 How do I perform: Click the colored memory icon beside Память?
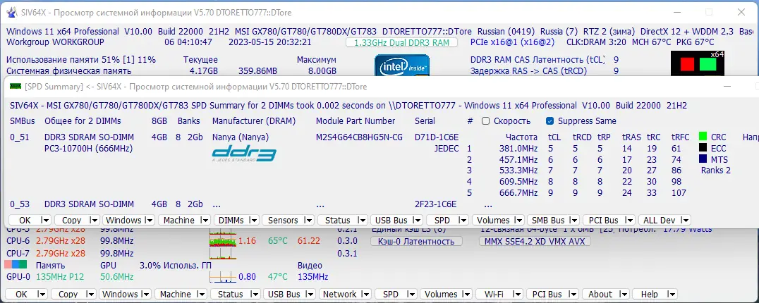pyautogui.click(x=16, y=265)
